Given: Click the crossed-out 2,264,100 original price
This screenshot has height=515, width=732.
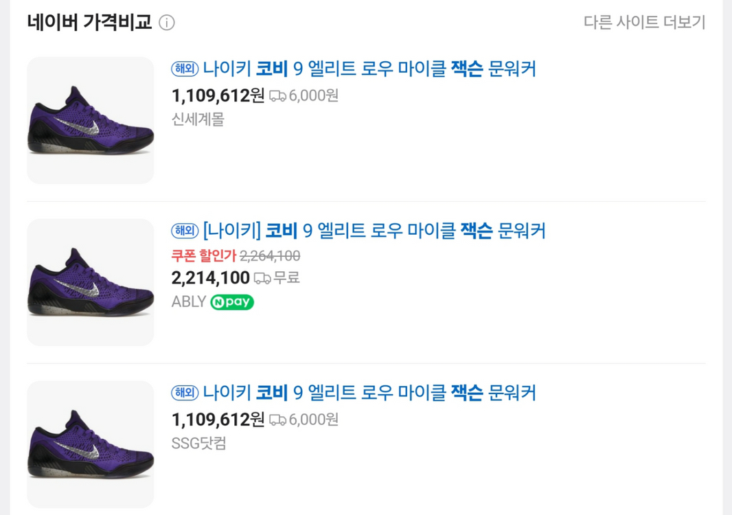Looking at the screenshot, I should [x=271, y=255].
